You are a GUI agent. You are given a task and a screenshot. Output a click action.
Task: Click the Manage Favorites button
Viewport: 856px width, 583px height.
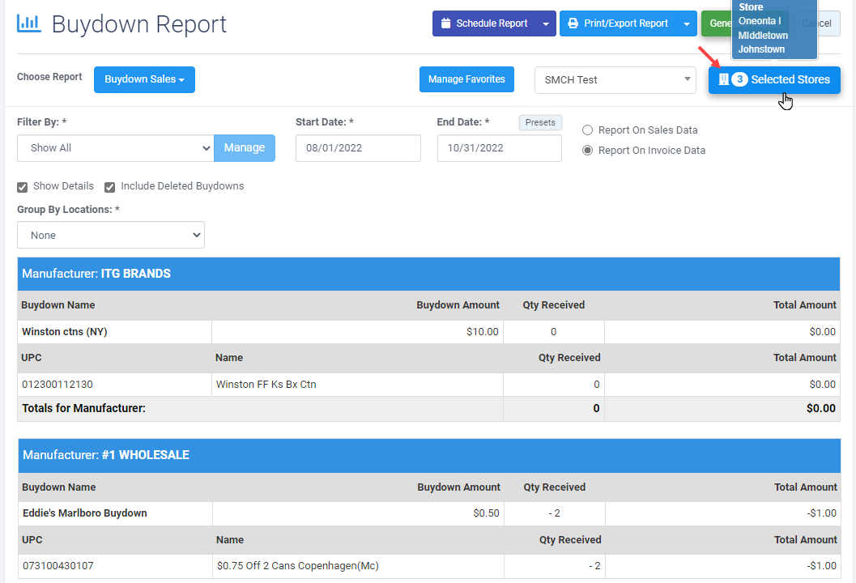466,79
